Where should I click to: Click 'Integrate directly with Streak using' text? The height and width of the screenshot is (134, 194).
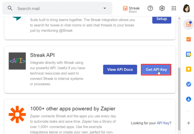pos(57,63)
